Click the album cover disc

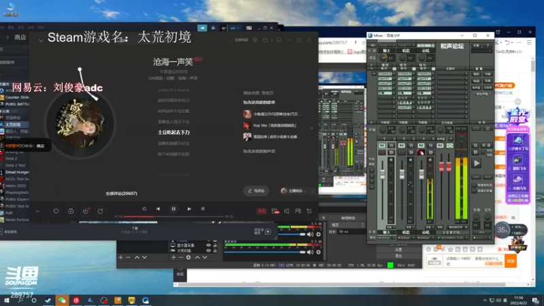(80, 123)
